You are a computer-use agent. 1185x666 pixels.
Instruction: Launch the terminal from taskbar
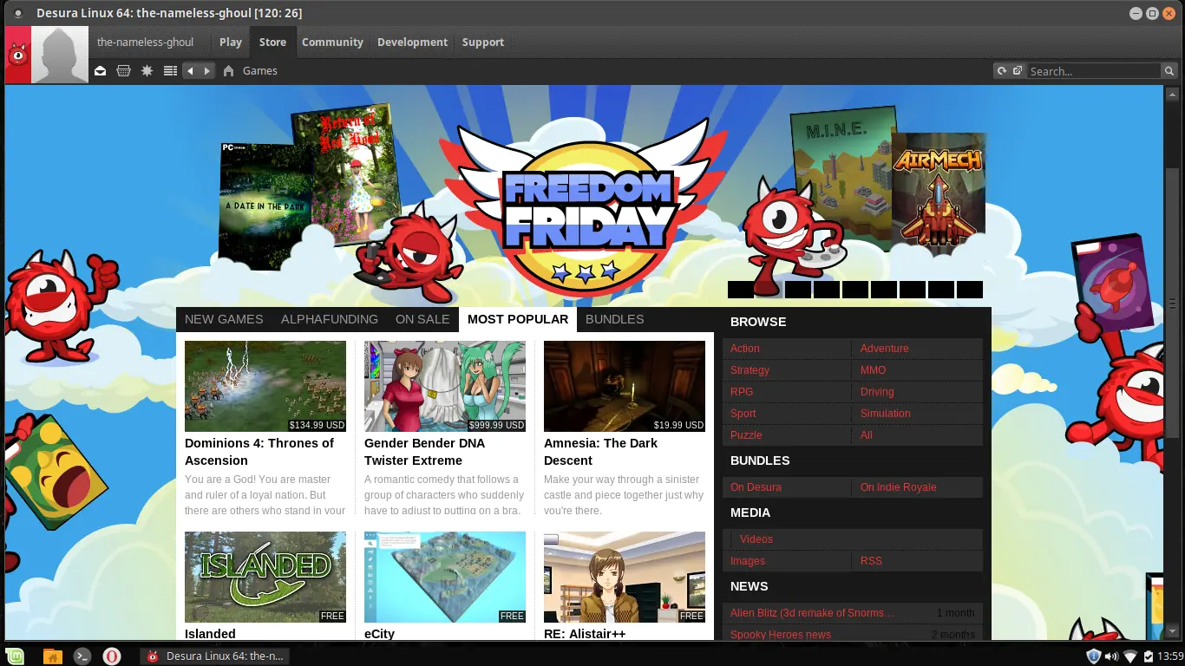[82, 656]
